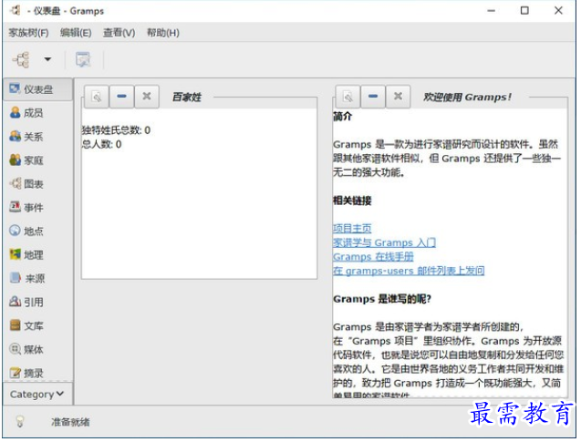This screenshot has width=581, height=442.
Task: Click the Gramps 是谁写的呢? heading
Action: coord(382,299)
